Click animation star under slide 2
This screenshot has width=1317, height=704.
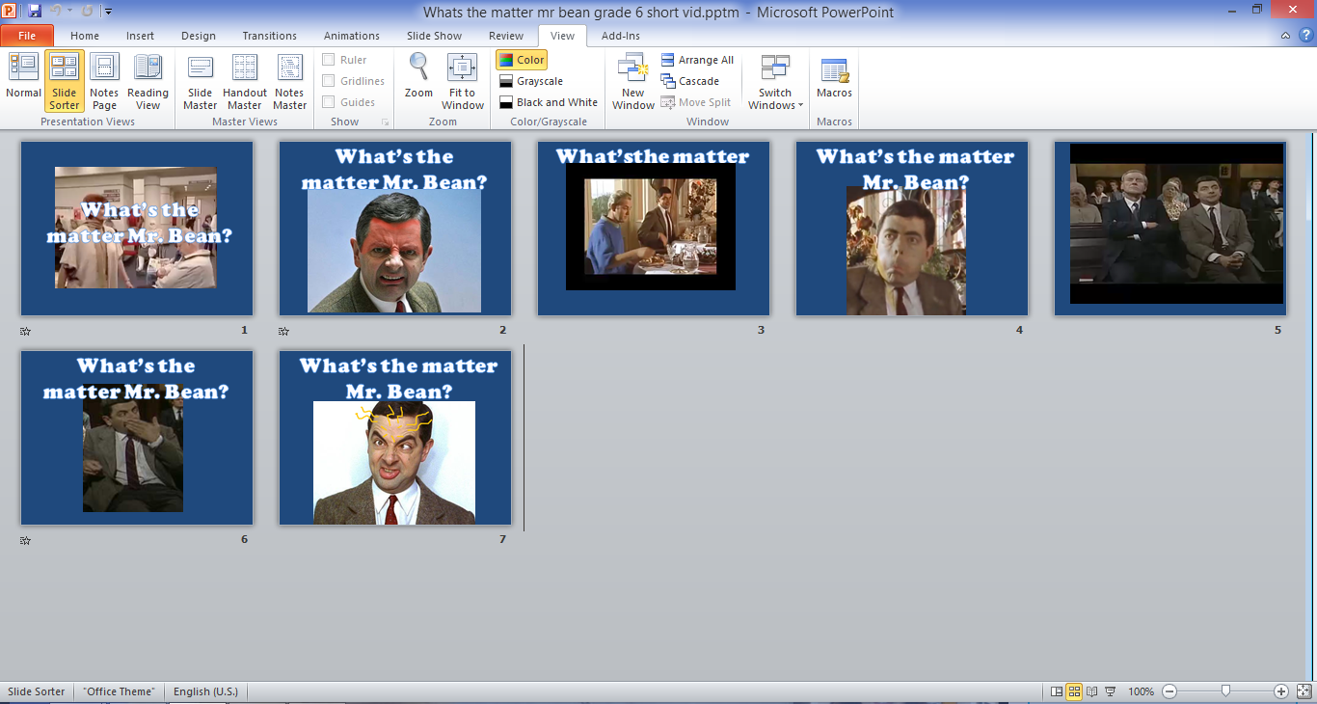click(284, 331)
